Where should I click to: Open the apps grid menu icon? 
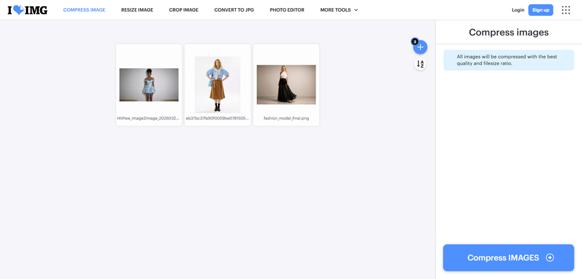click(566, 10)
